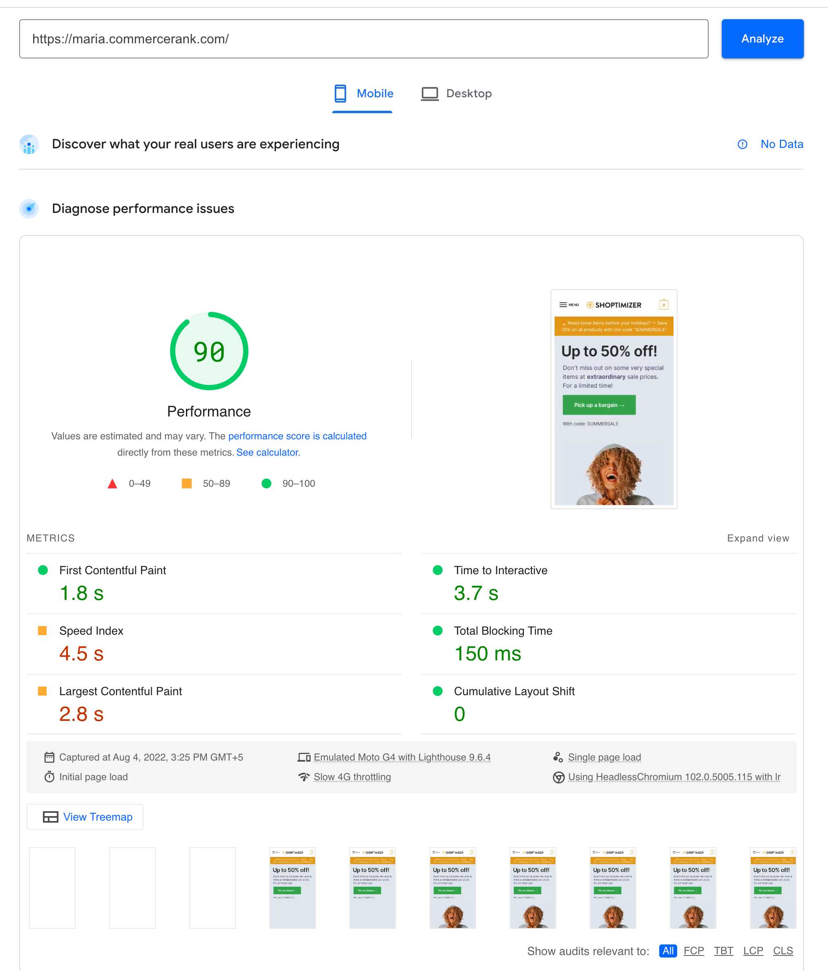Click the diagnose performance radar icon
828x971 pixels.
pos(29,208)
